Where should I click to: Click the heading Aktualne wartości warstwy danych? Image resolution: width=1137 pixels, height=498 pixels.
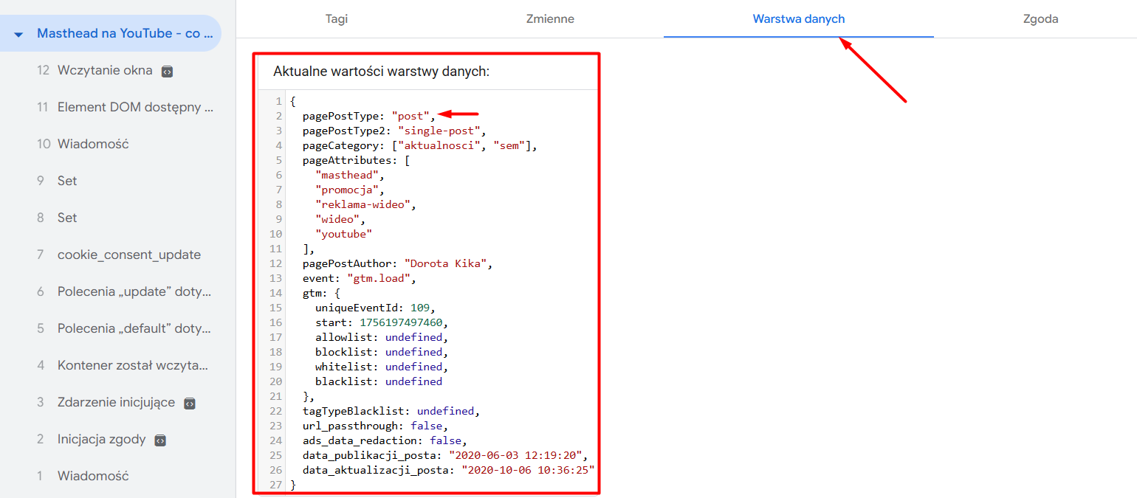(x=382, y=72)
